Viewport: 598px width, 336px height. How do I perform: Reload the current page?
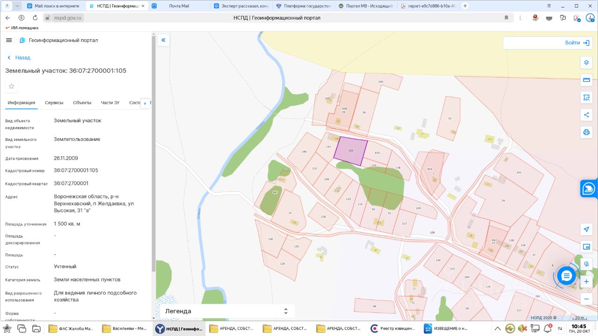(35, 18)
